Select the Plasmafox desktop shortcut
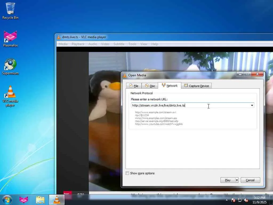273x205 pixels. click(10, 39)
